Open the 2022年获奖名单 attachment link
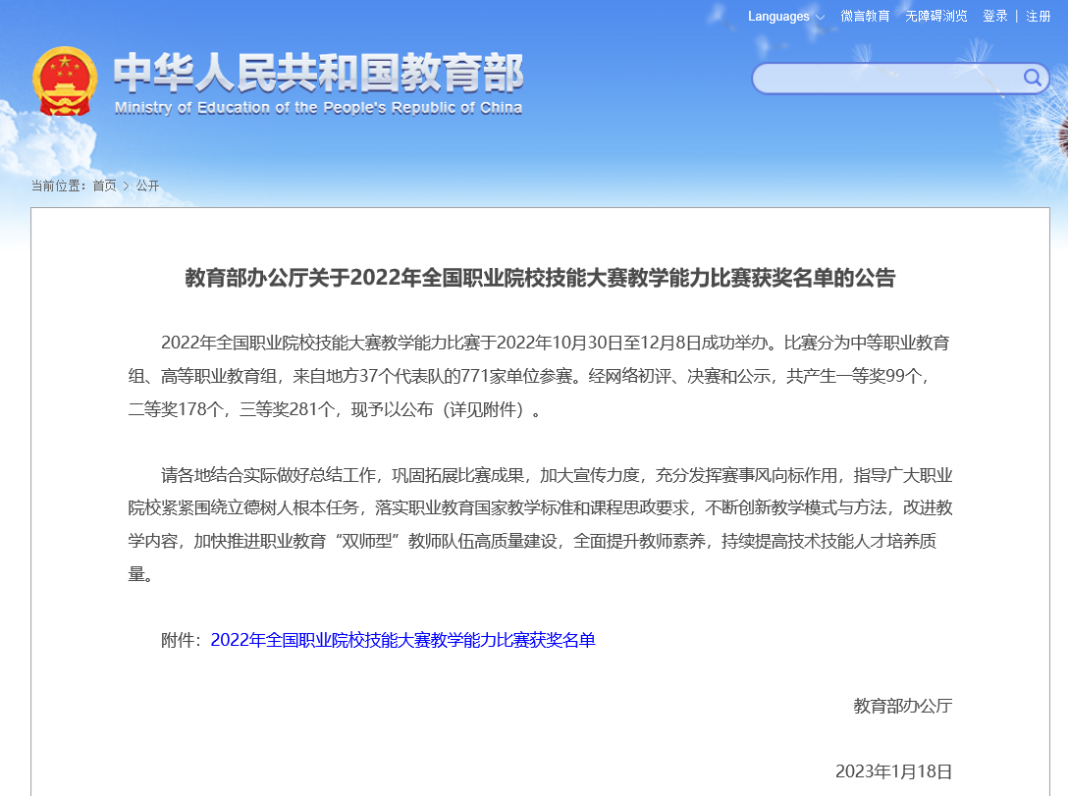Viewport: 1068px width, 796px height. tap(402, 641)
